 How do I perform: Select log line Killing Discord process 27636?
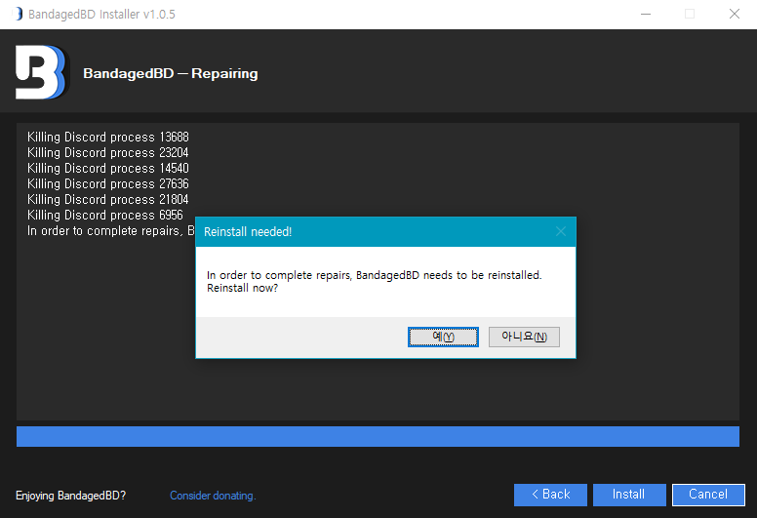(108, 184)
